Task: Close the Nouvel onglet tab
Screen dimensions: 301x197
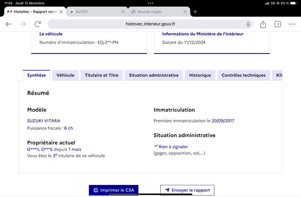Action: pos(185,12)
